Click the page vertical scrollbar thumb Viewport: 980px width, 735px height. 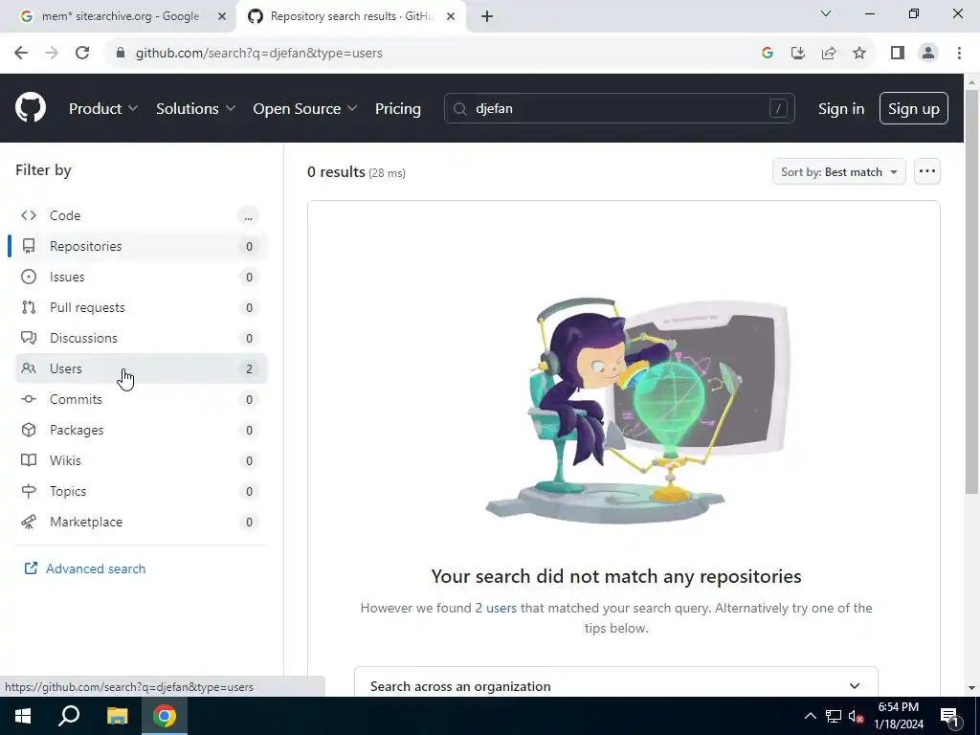tap(971, 291)
